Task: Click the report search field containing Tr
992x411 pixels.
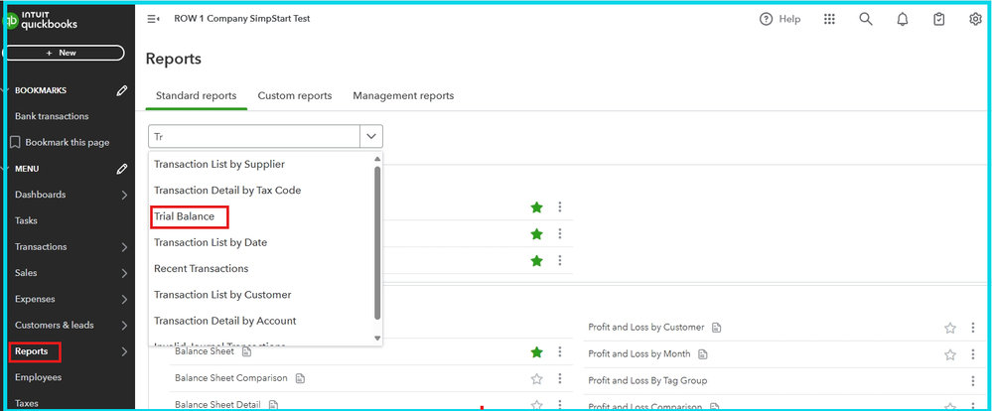Action: tap(254, 136)
